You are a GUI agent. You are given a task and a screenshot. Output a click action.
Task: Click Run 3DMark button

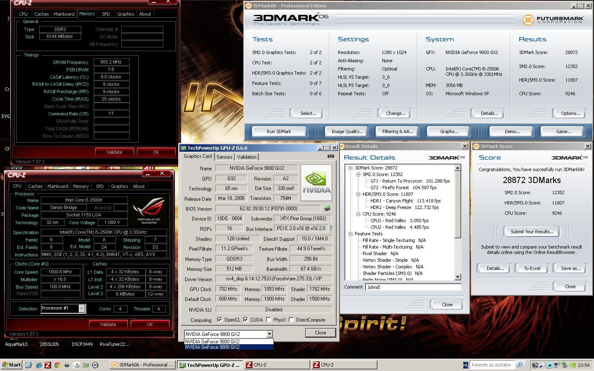point(279,131)
